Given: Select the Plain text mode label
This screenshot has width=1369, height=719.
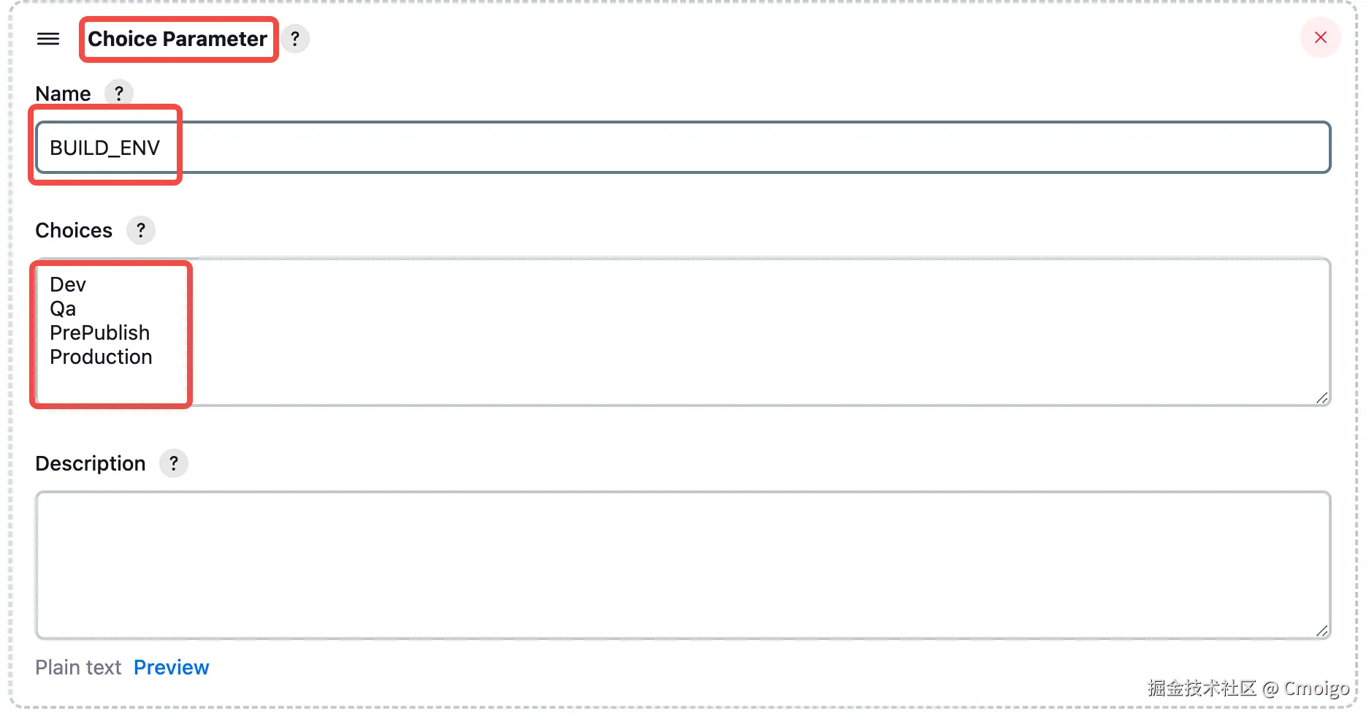Looking at the screenshot, I should (x=78, y=667).
